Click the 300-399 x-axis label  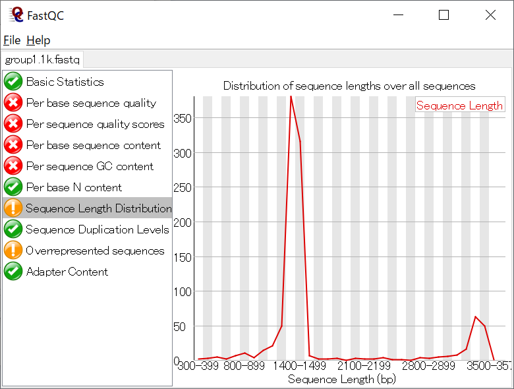click(198, 366)
